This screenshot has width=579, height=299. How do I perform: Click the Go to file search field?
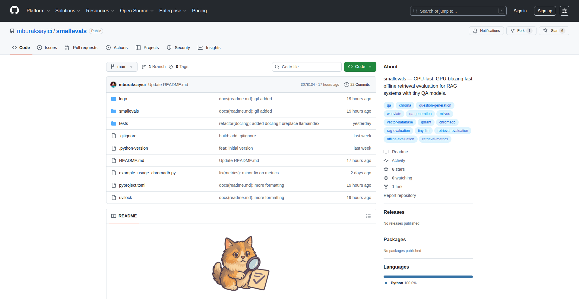pos(307,67)
